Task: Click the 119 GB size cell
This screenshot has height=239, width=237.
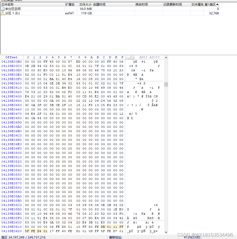Action: [86, 13]
